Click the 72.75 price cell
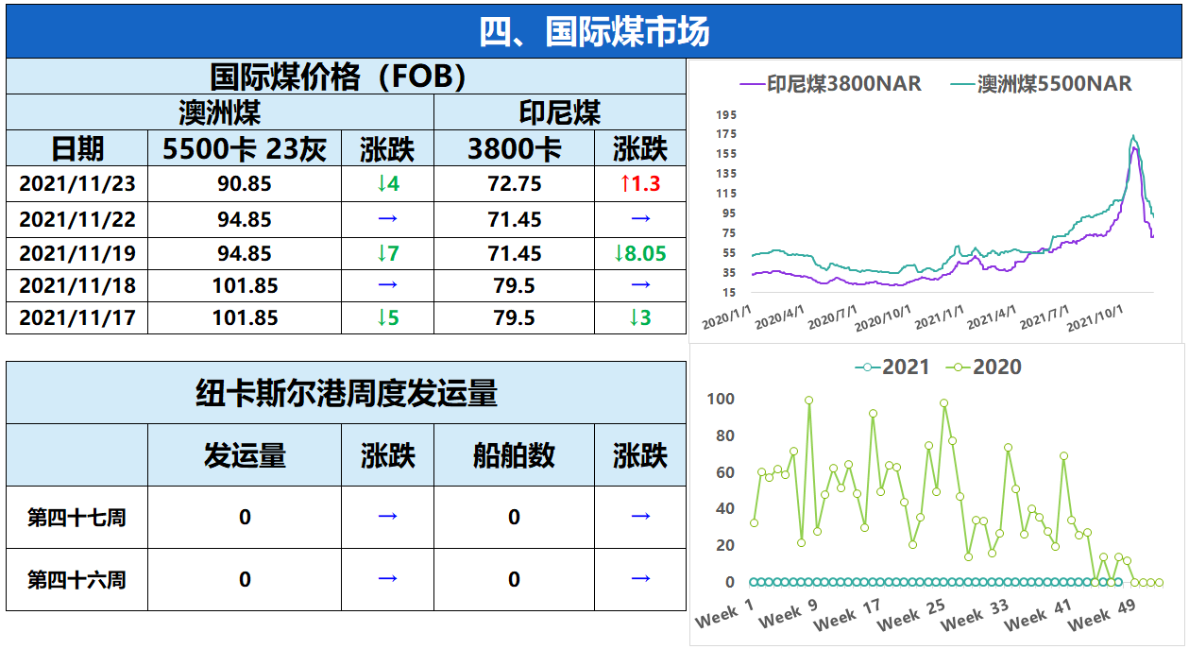The width and height of the screenshot is (1189, 649). click(x=515, y=183)
